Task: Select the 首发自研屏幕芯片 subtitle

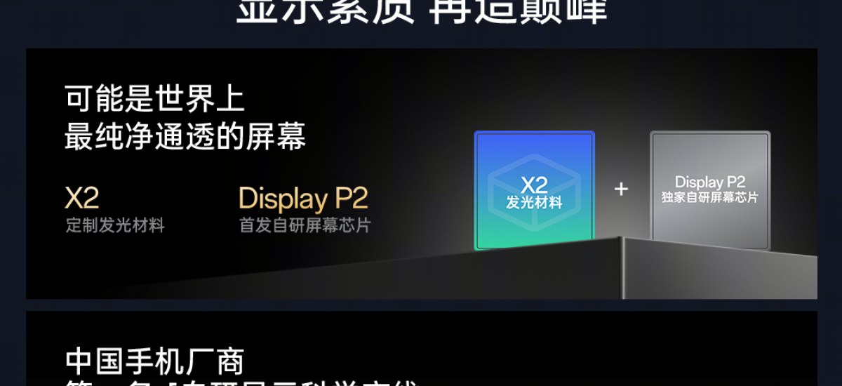Action: tap(305, 226)
